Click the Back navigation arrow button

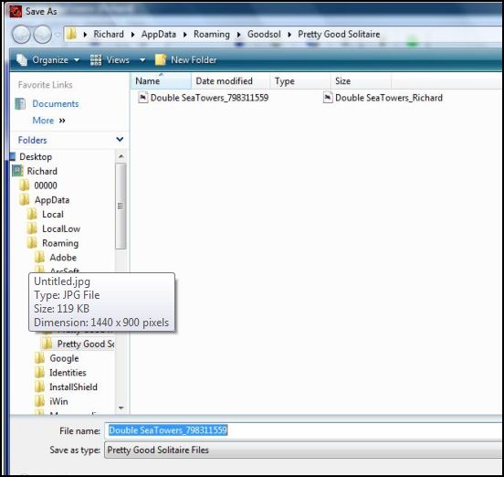22,35
